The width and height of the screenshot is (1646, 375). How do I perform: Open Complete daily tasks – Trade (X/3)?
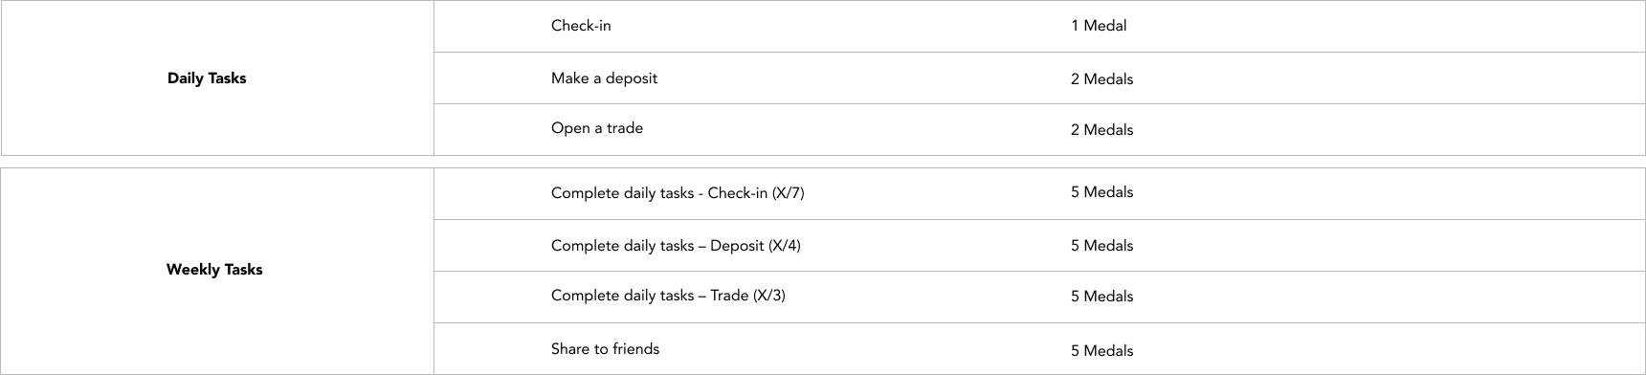point(668,296)
